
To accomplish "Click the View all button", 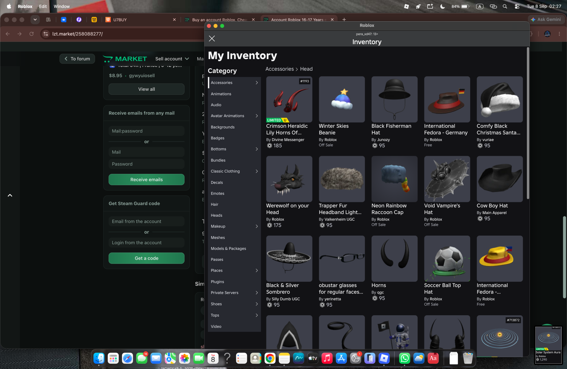I will click(146, 89).
